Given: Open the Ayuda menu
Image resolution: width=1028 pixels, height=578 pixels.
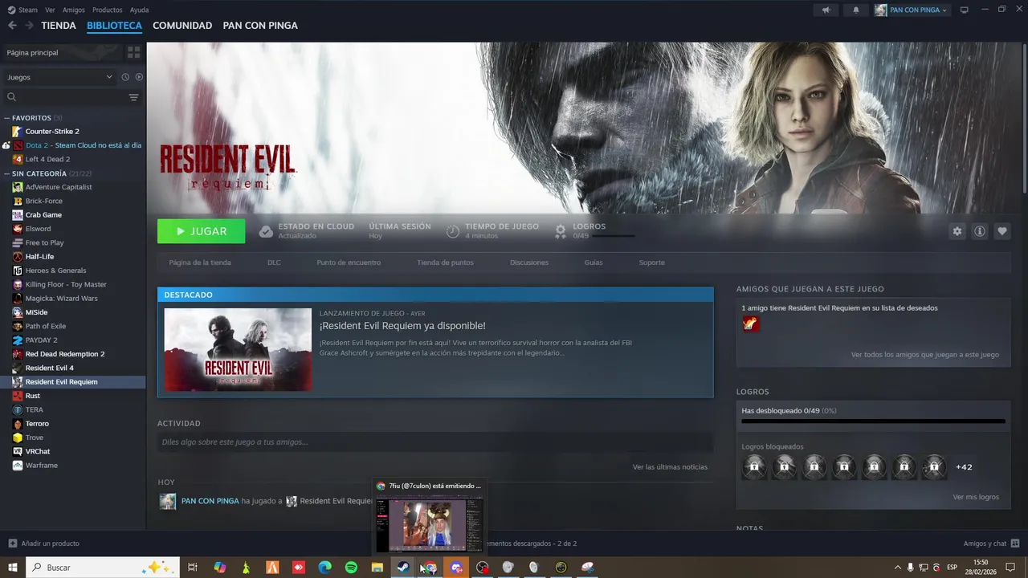Looking at the screenshot, I should point(139,10).
